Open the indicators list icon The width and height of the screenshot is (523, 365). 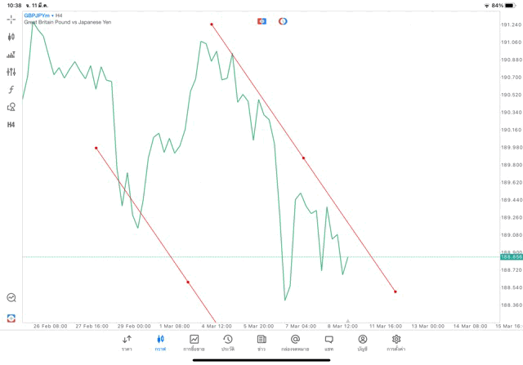[11, 55]
